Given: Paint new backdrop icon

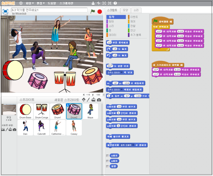Looking at the screenshot, I should coord(7,129).
